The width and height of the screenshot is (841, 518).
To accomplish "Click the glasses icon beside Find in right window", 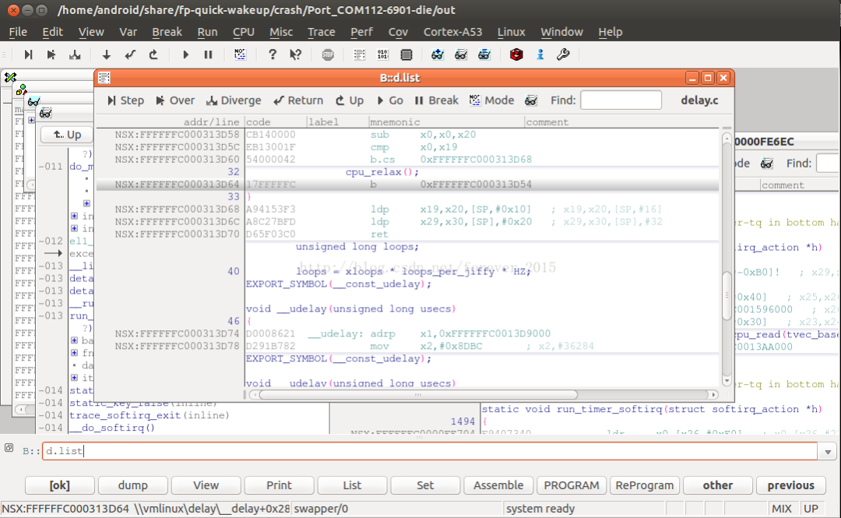I will coord(767,163).
